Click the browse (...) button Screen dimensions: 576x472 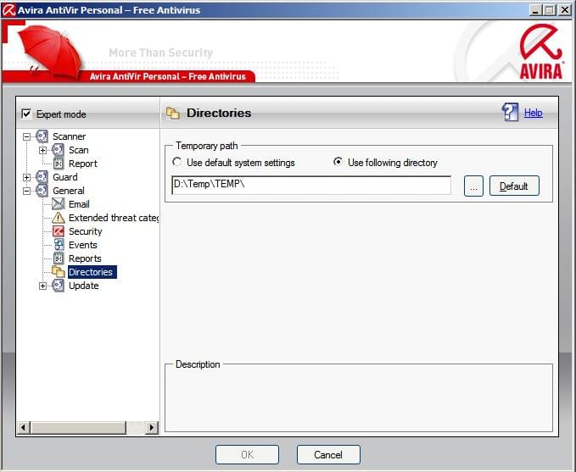click(473, 186)
